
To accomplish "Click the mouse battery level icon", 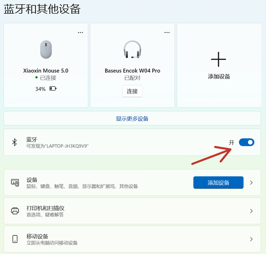I will coord(53,89).
